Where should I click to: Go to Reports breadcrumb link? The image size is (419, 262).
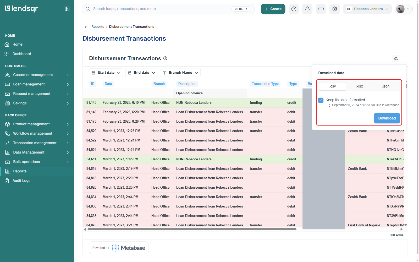click(98, 27)
